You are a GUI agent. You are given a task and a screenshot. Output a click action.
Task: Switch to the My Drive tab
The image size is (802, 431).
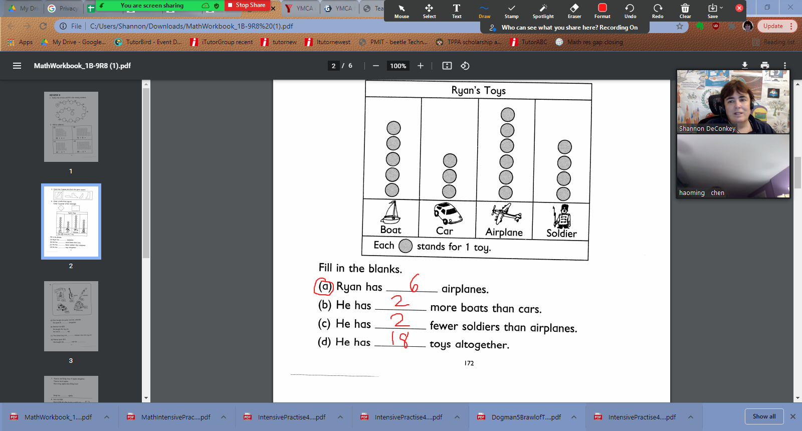pyautogui.click(x=24, y=8)
